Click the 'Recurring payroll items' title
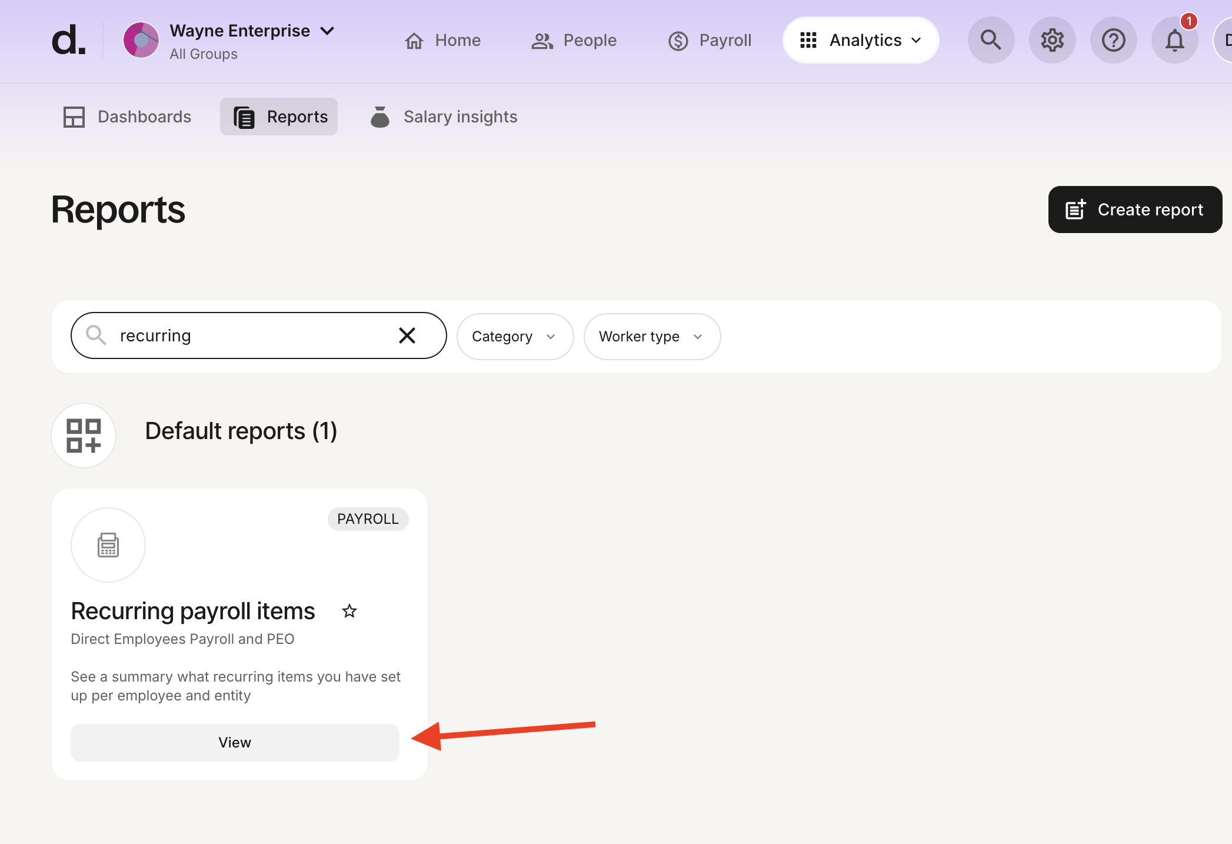 [193, 611]
